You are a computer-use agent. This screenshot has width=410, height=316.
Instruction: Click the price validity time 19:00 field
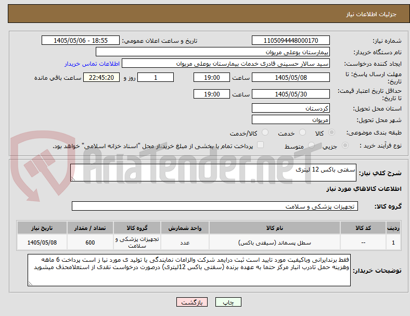pos(212,94)
